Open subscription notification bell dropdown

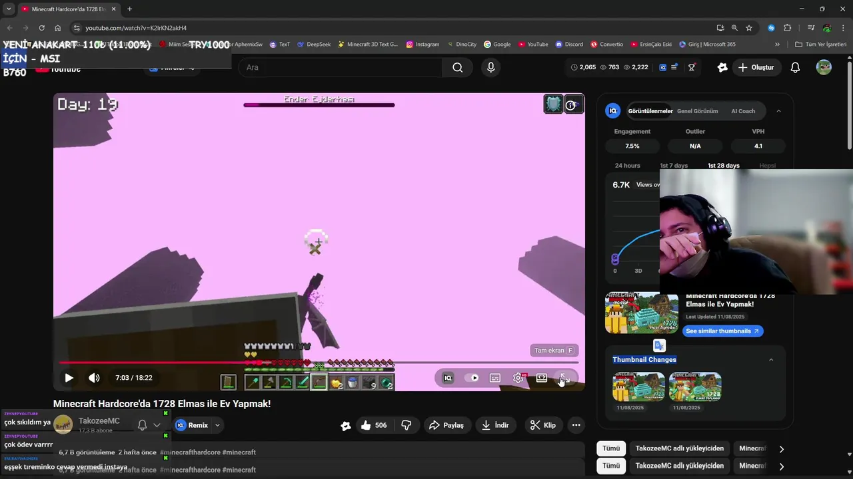(149, 425)
